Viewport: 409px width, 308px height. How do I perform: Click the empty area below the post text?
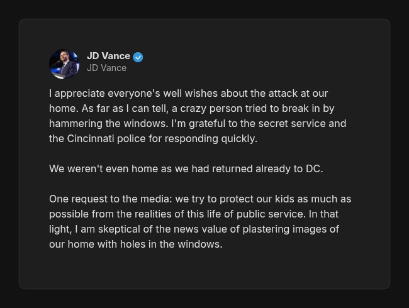[x=204, y=269]
